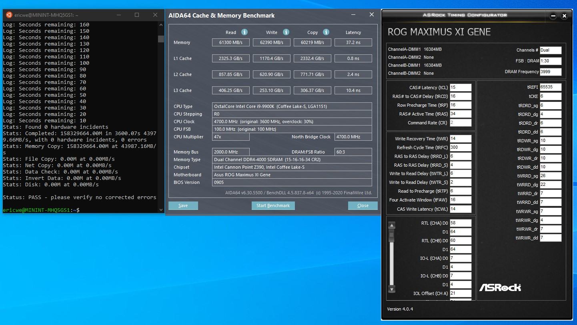Click the Status: PASS line in terminal

point(80,197)
